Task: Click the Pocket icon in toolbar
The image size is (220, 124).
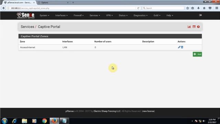Action: (x=210, y=8)
